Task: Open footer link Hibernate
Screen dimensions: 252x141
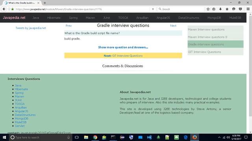Action: coord(21,89)
